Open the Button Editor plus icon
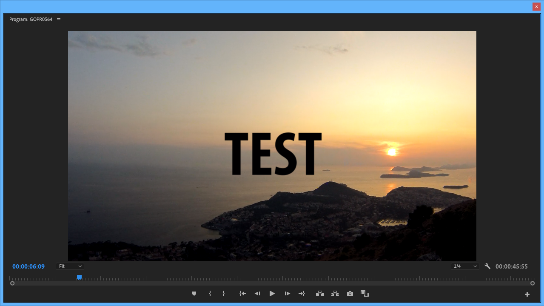The height and width of the screenshot is (306, 544). click(x=527, y=294)
